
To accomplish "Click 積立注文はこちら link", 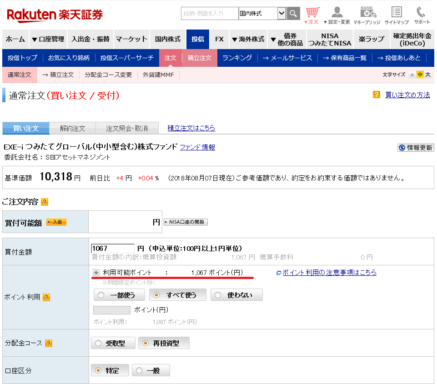I will tap(191, 128).
